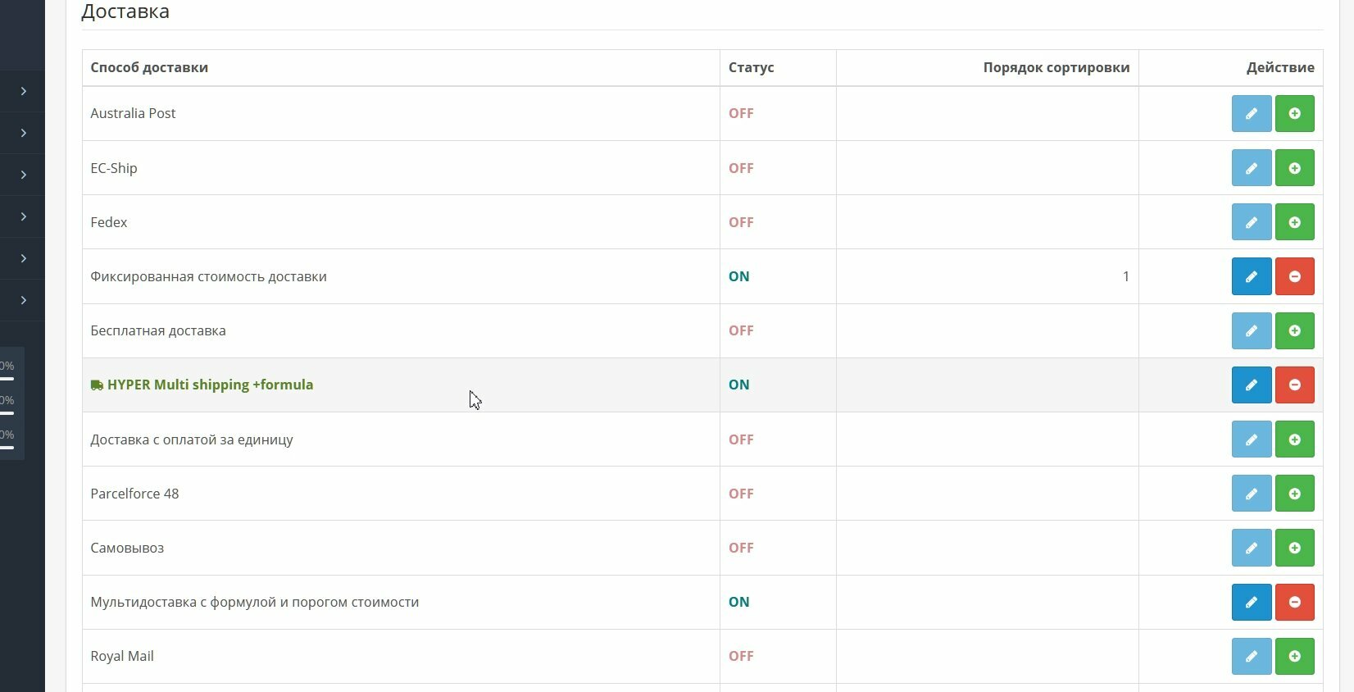
Task: Click the HYPER Multi shipping +formula name
Action: tap(210, 385)
